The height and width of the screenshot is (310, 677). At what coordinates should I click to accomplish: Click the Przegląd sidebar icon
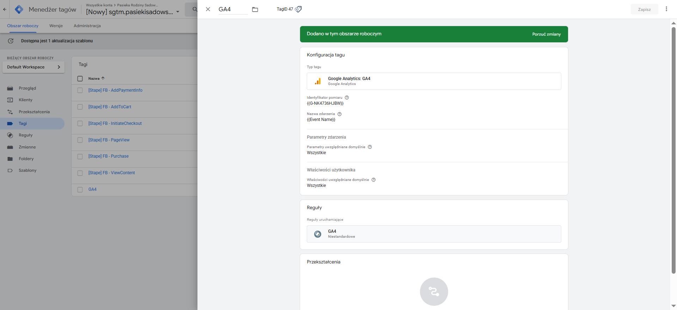(x=10, y=88)
